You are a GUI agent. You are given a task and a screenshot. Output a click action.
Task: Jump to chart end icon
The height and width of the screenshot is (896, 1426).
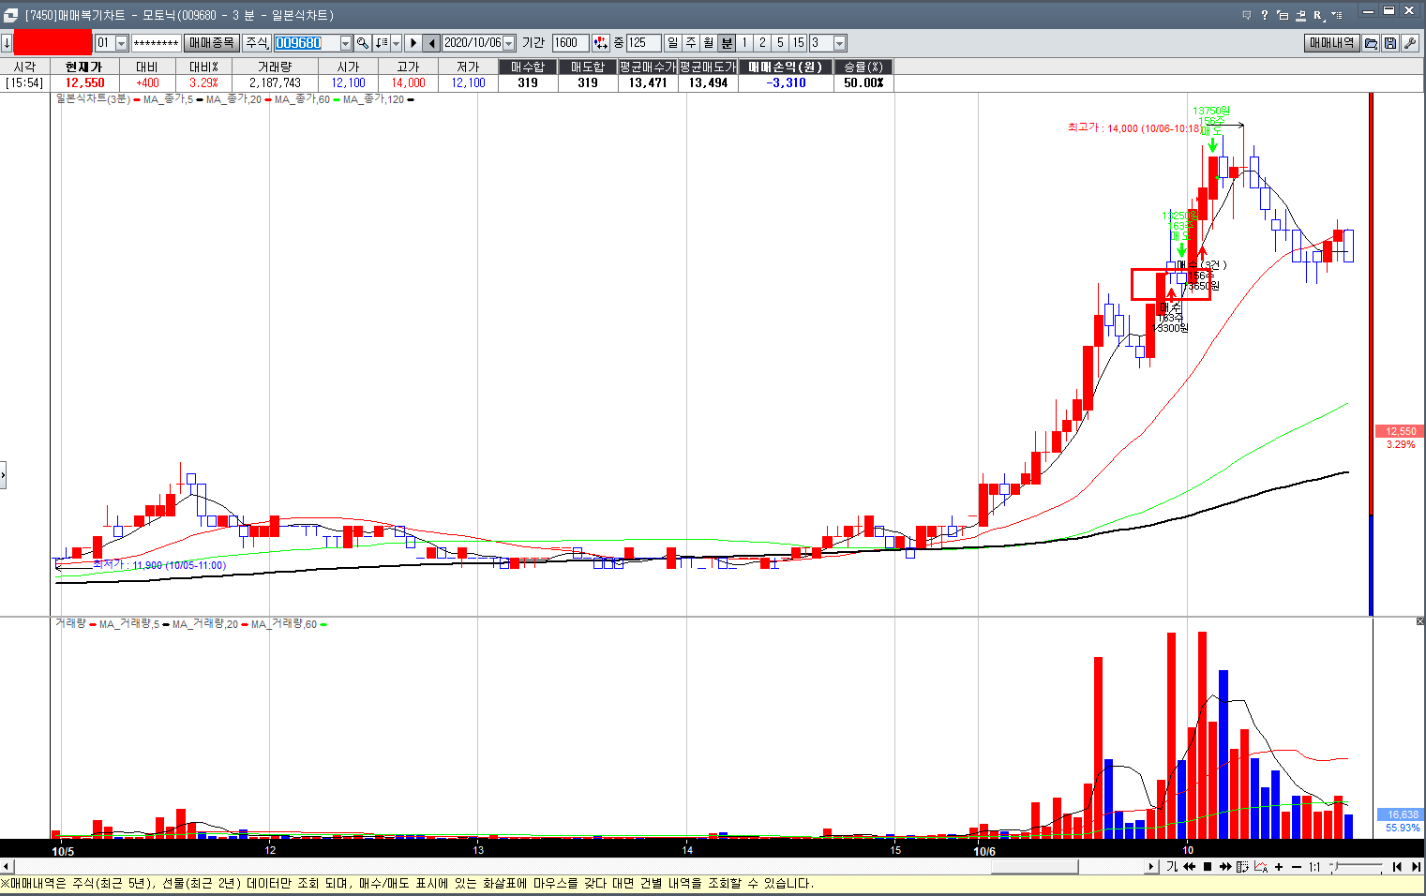click(1416, 867)
